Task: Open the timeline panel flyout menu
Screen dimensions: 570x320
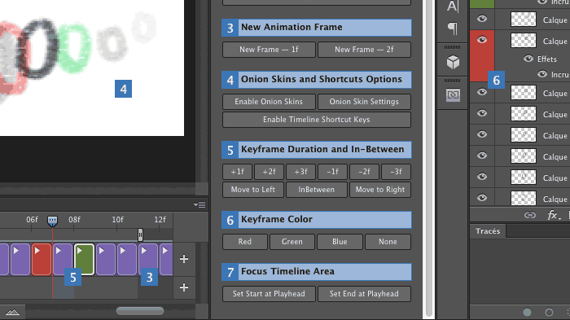Action: click(199, 204)
